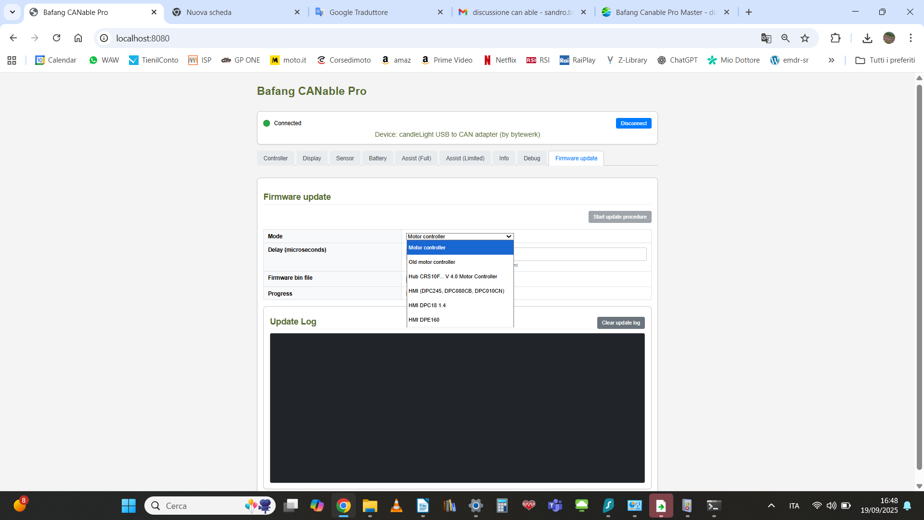This screenshot has height=520, width=924.
Task: Open the Sensor tab
Action: click(x=345, y=158)
